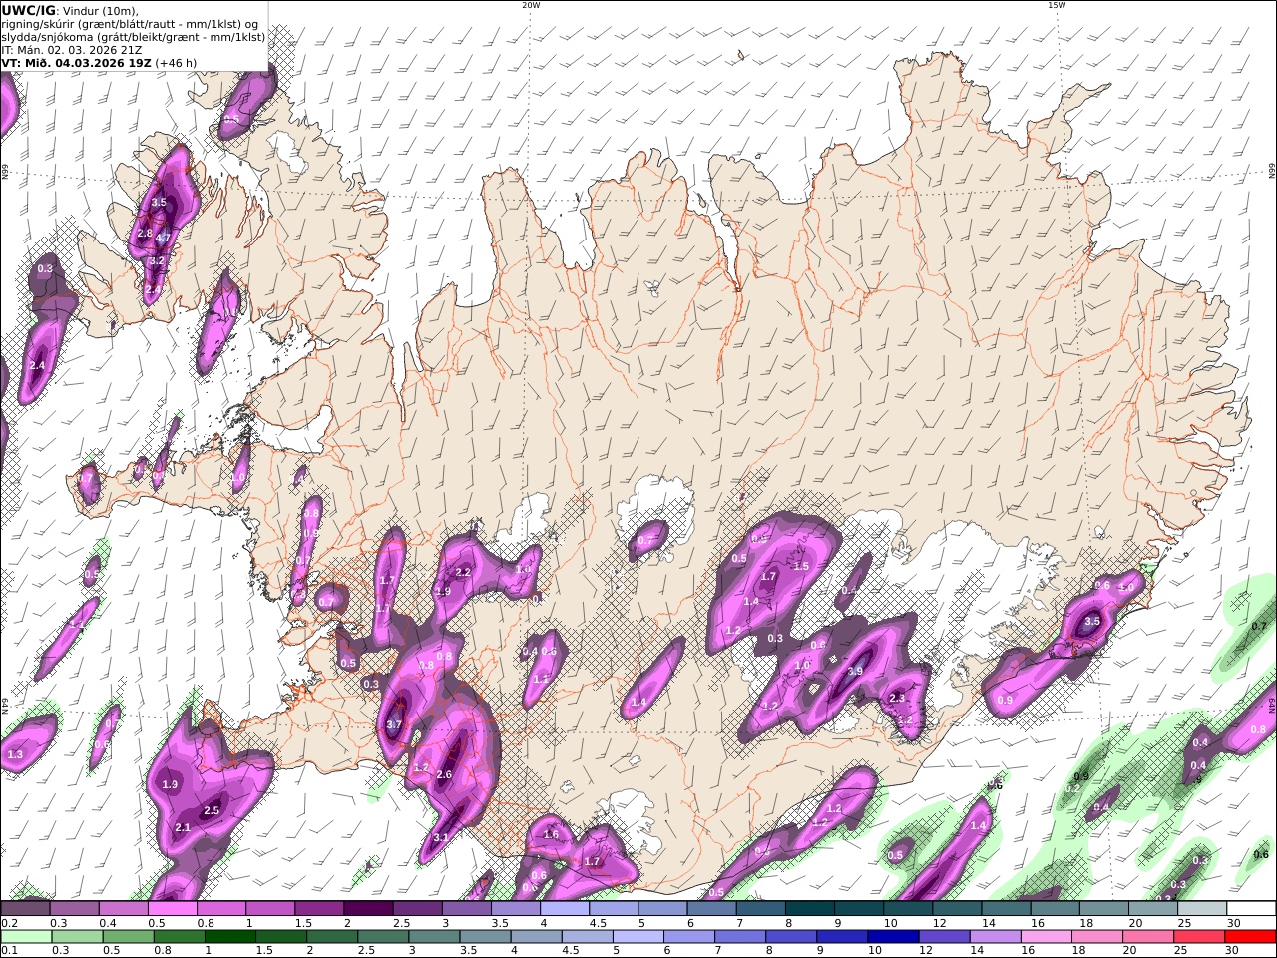Click the '15W' longitude label

1057,5
